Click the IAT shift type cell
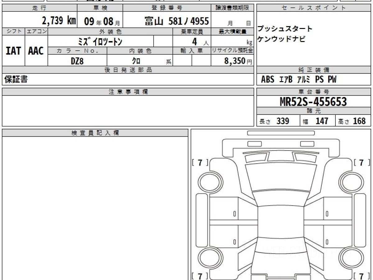Screen dimensions: 373x280 pyautogui.click(x=13, y=51)
